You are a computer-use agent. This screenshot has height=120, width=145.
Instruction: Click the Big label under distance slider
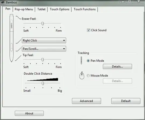pyautogui.click(x=60, y=91)
